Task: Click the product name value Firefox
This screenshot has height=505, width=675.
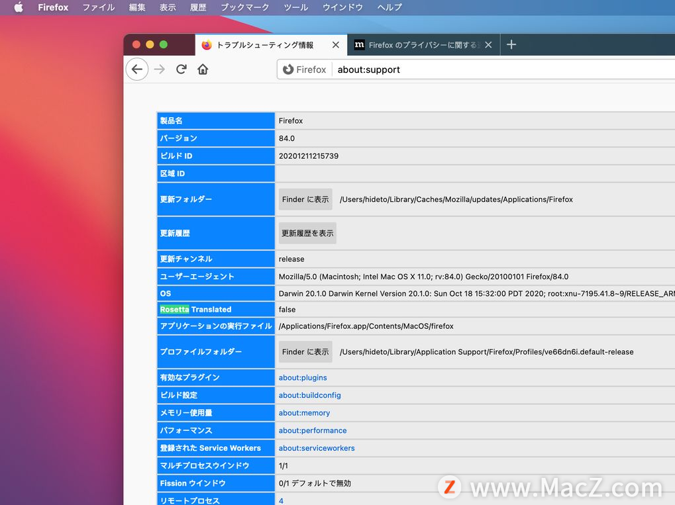Action: [x=291, y=121]
